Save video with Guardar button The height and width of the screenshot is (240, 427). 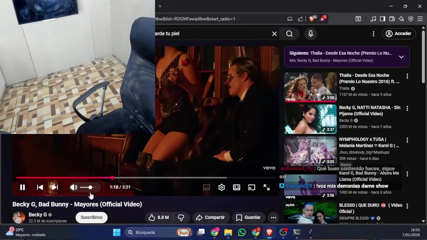point(249,217)
